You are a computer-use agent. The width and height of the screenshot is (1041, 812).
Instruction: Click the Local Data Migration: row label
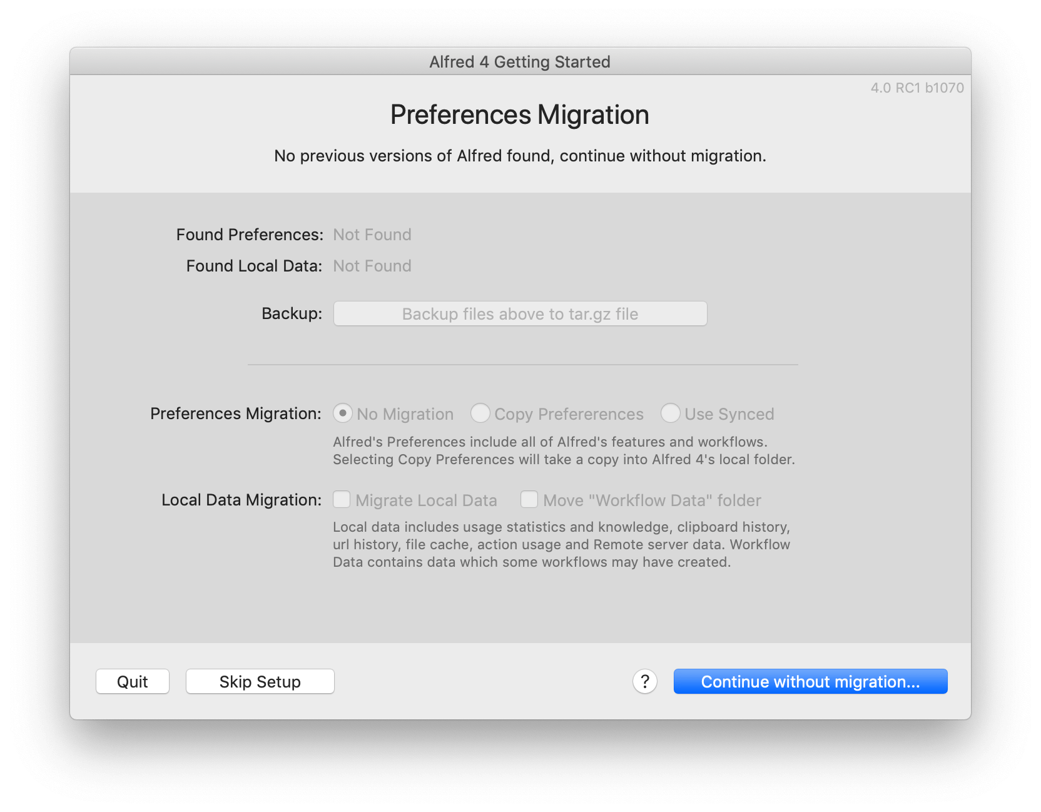(x=241, y=499)
